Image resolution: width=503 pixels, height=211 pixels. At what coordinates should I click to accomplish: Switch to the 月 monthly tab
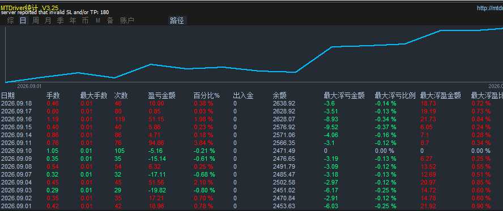click(x=48, y=21)
